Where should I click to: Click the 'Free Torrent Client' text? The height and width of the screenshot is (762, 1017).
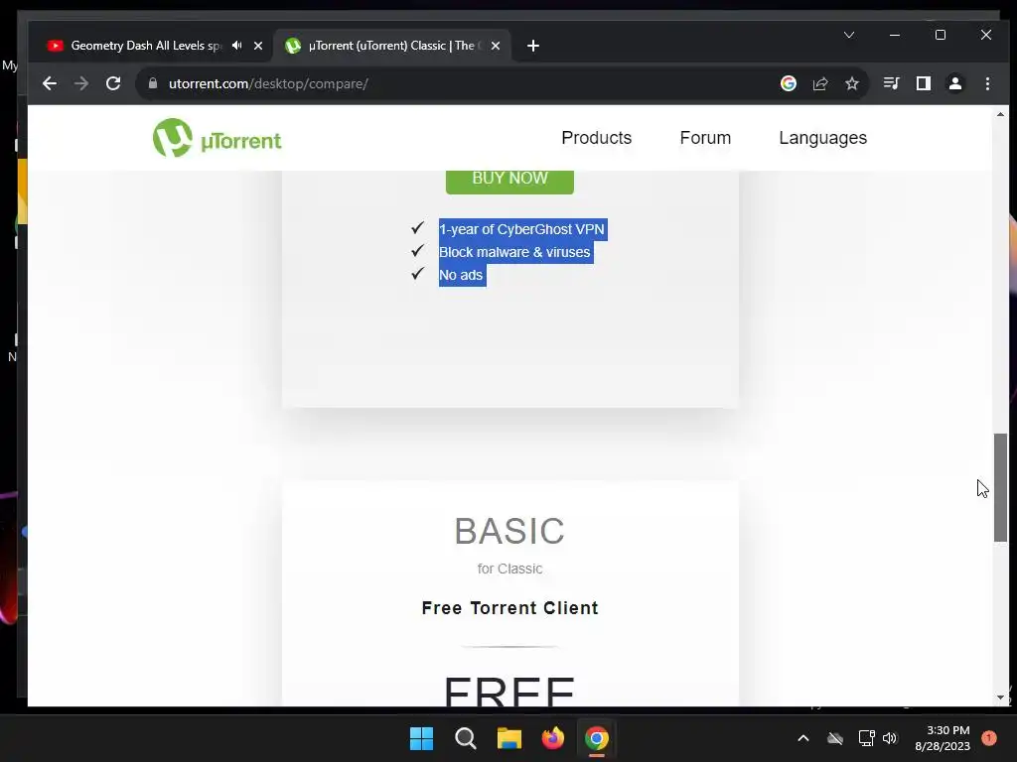[x=509, y=608]
